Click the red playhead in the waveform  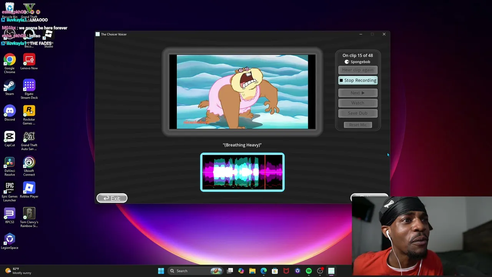point(265,172)
